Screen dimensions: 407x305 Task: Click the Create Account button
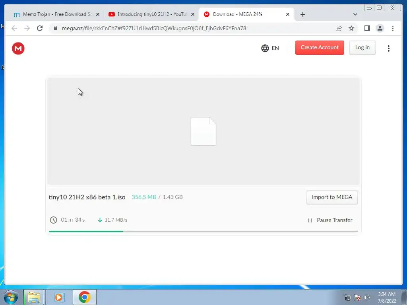320,48
